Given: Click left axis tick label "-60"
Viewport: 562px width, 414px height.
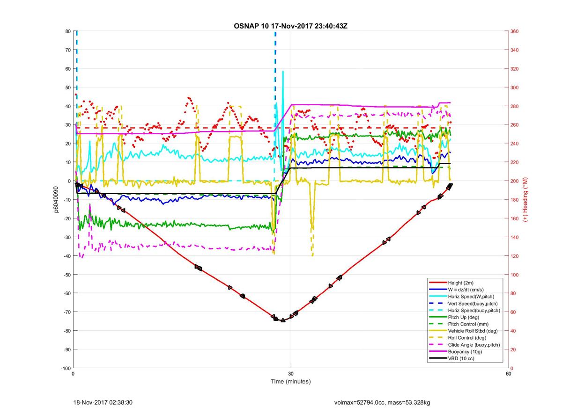Looking at the screenshot, I should [x=67, y=293].
